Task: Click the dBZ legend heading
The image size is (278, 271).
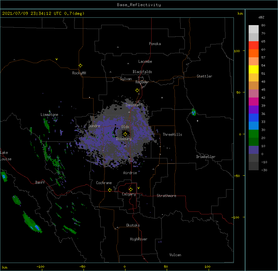Action: click(x=261, y=17)
